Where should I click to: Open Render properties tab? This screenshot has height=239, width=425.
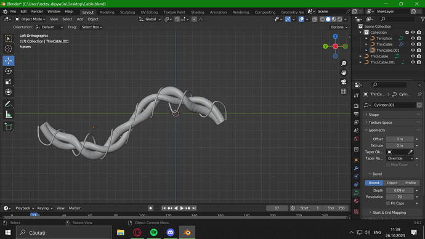point(356,106)
